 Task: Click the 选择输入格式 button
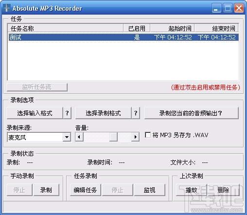(x=35, y=113)
